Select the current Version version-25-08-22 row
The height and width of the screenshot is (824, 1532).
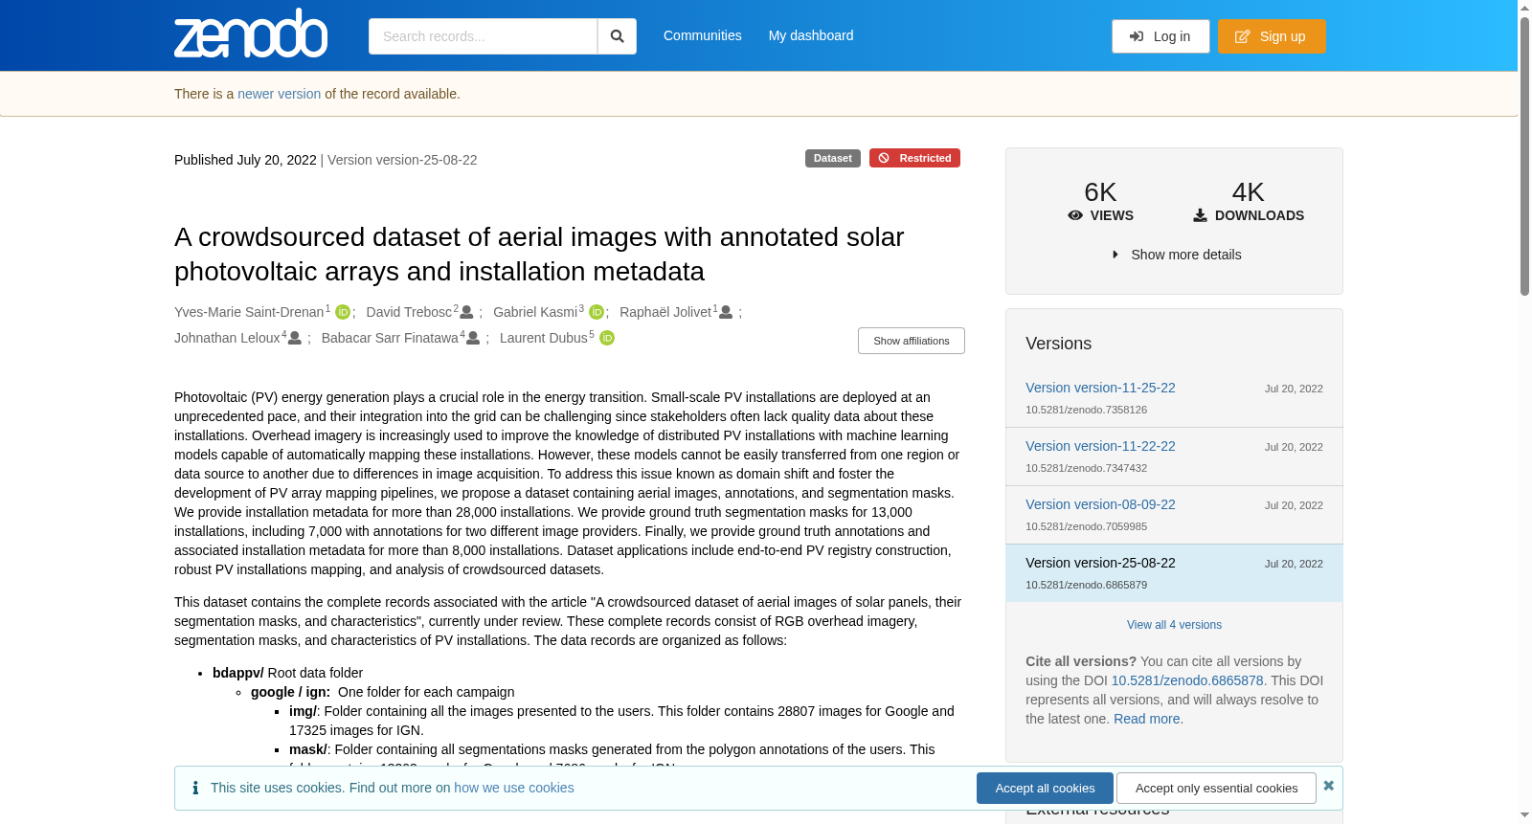coord(1174,573)
